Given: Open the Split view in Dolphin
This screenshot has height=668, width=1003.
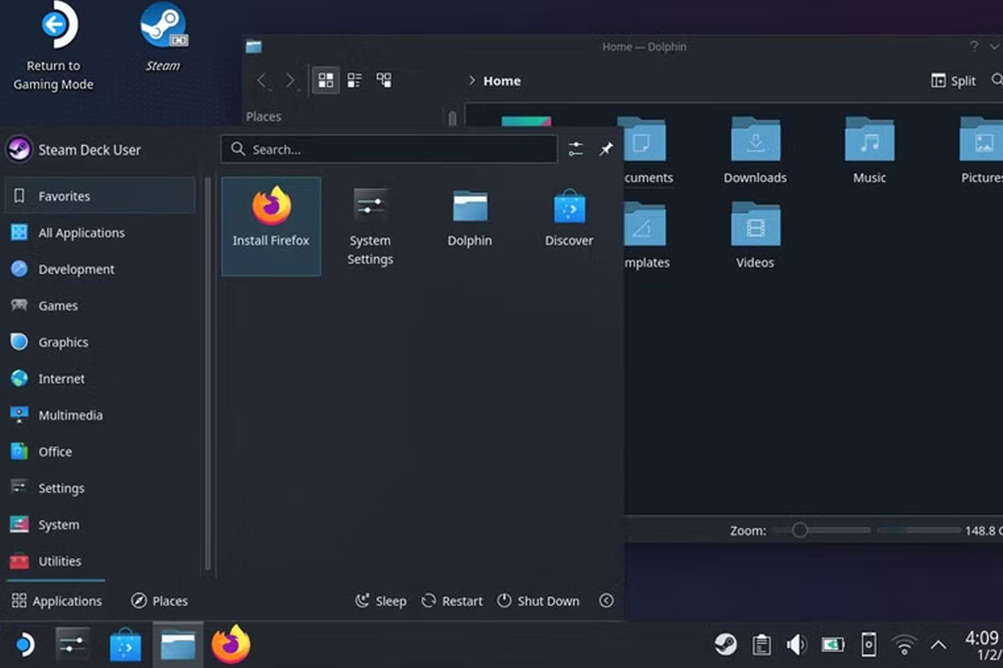Looking at the screenshot, I should (x=952, y=80).
